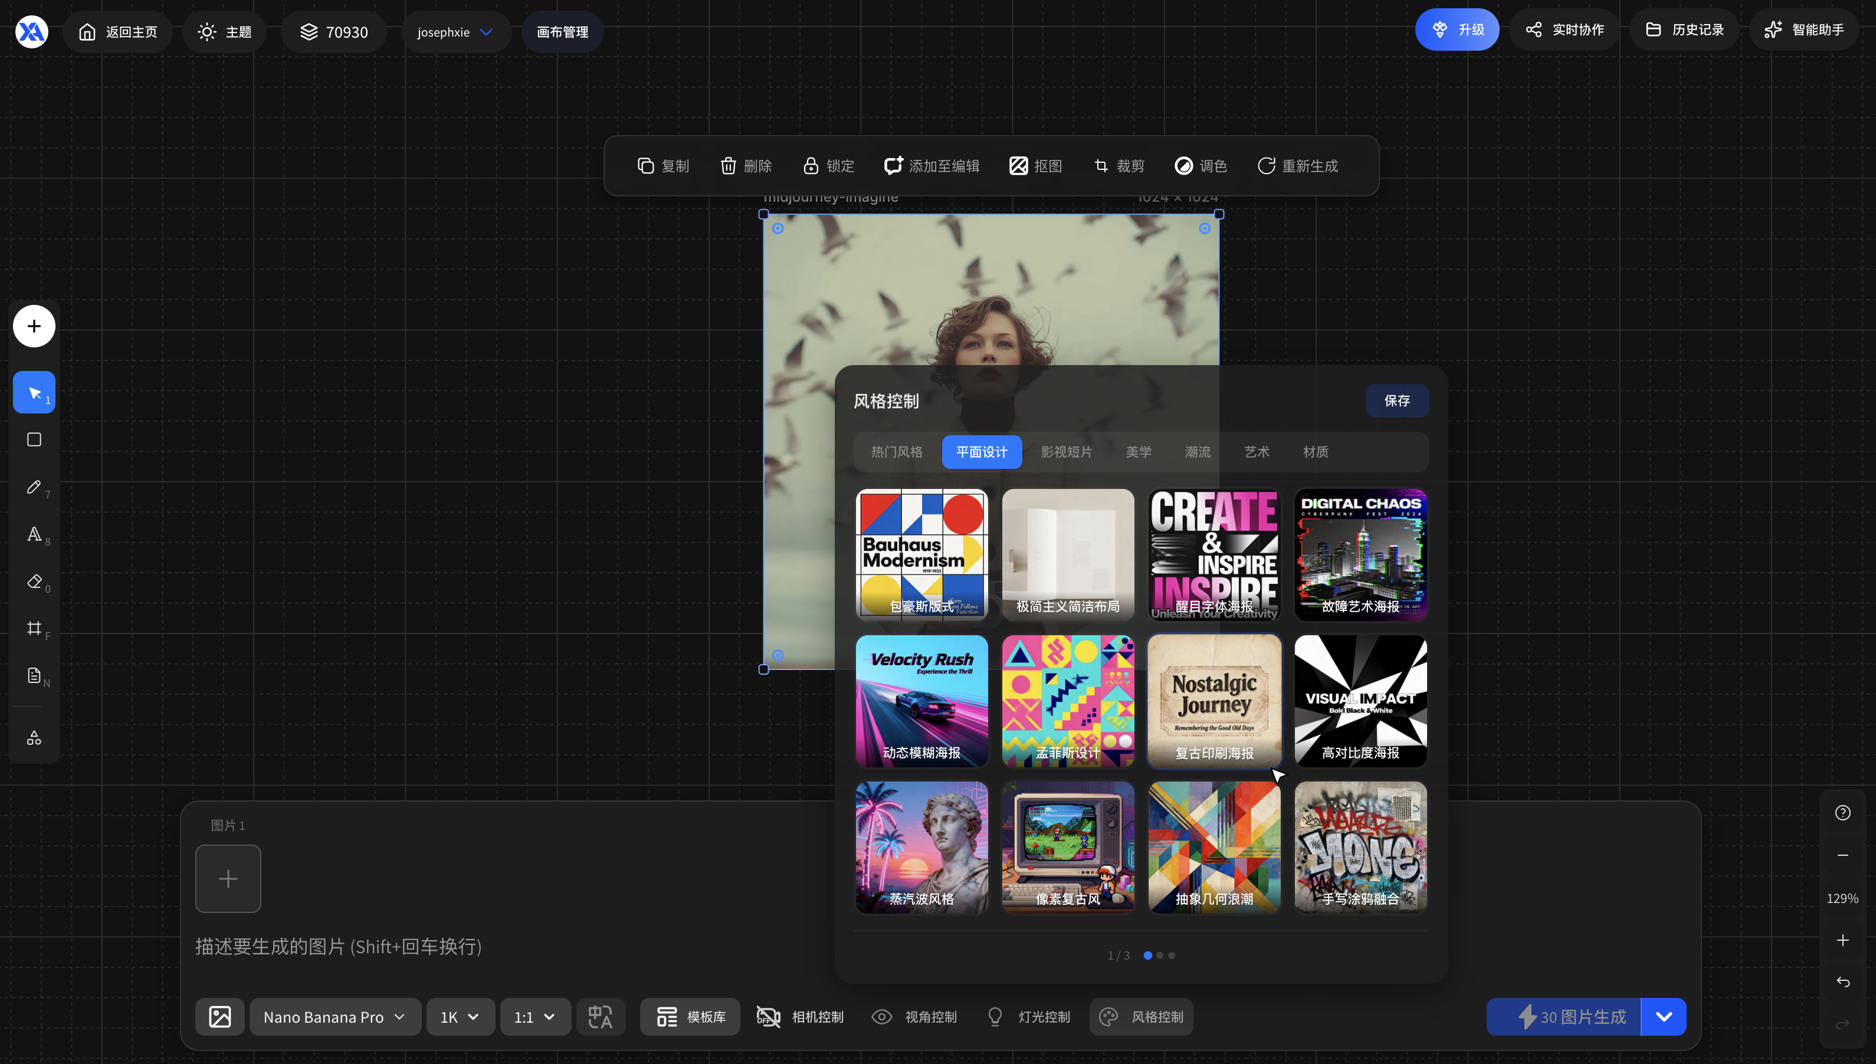Screen dimensions: 1876x1064
Task: Save the style control settings (保存)
Action: (x=1396, y=400)
